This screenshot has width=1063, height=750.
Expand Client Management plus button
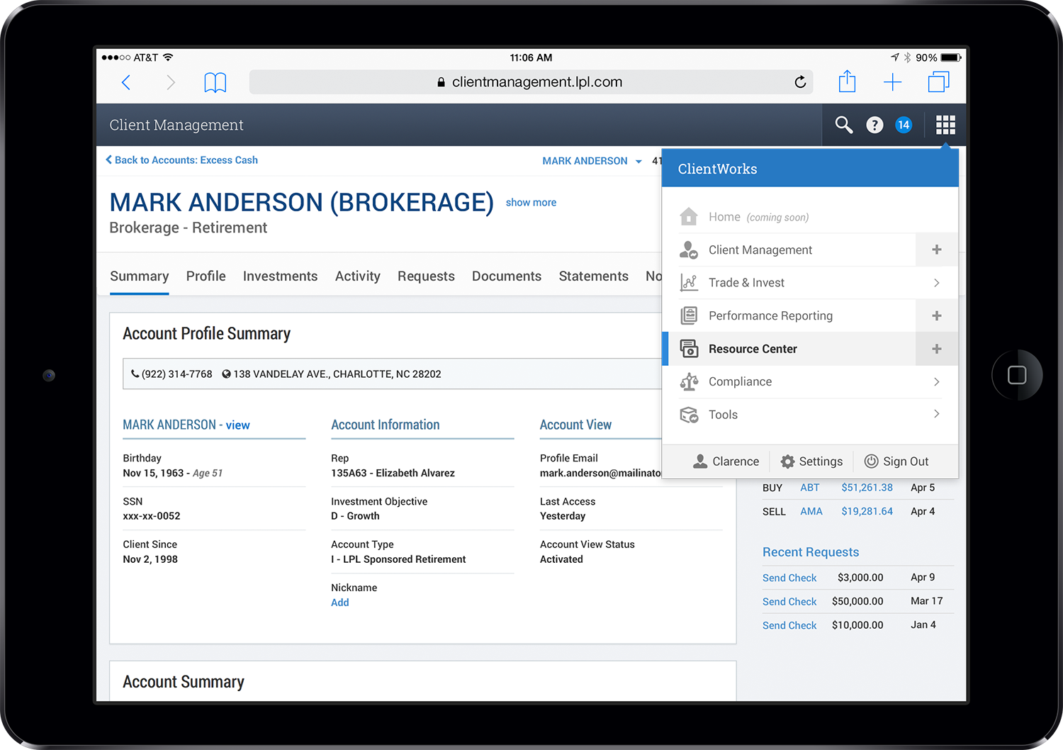936,250
